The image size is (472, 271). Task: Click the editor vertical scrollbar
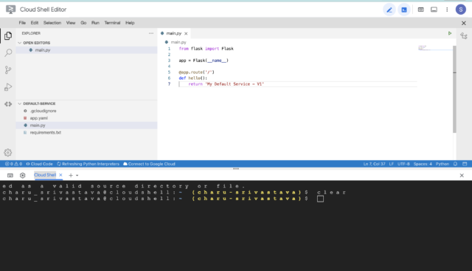tap(454, 89)
